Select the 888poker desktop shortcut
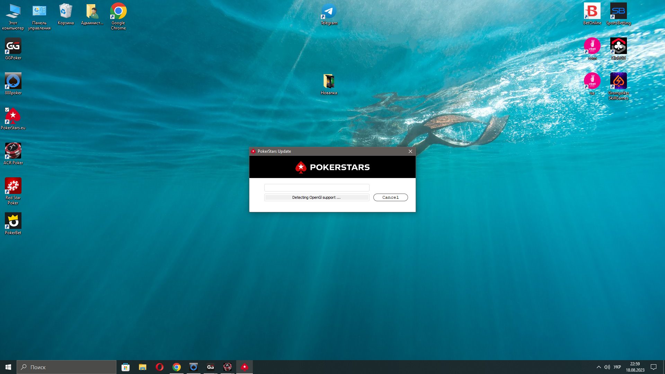The width and height of the screenshot is (665, 374). pyautogui.click(x=13, y=84)
